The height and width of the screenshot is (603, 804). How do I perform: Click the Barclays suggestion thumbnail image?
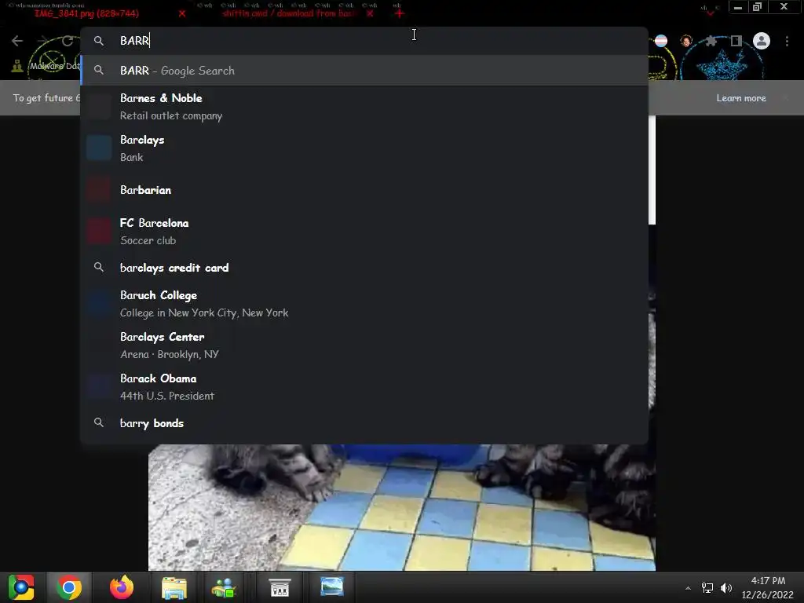click(99, 148)
